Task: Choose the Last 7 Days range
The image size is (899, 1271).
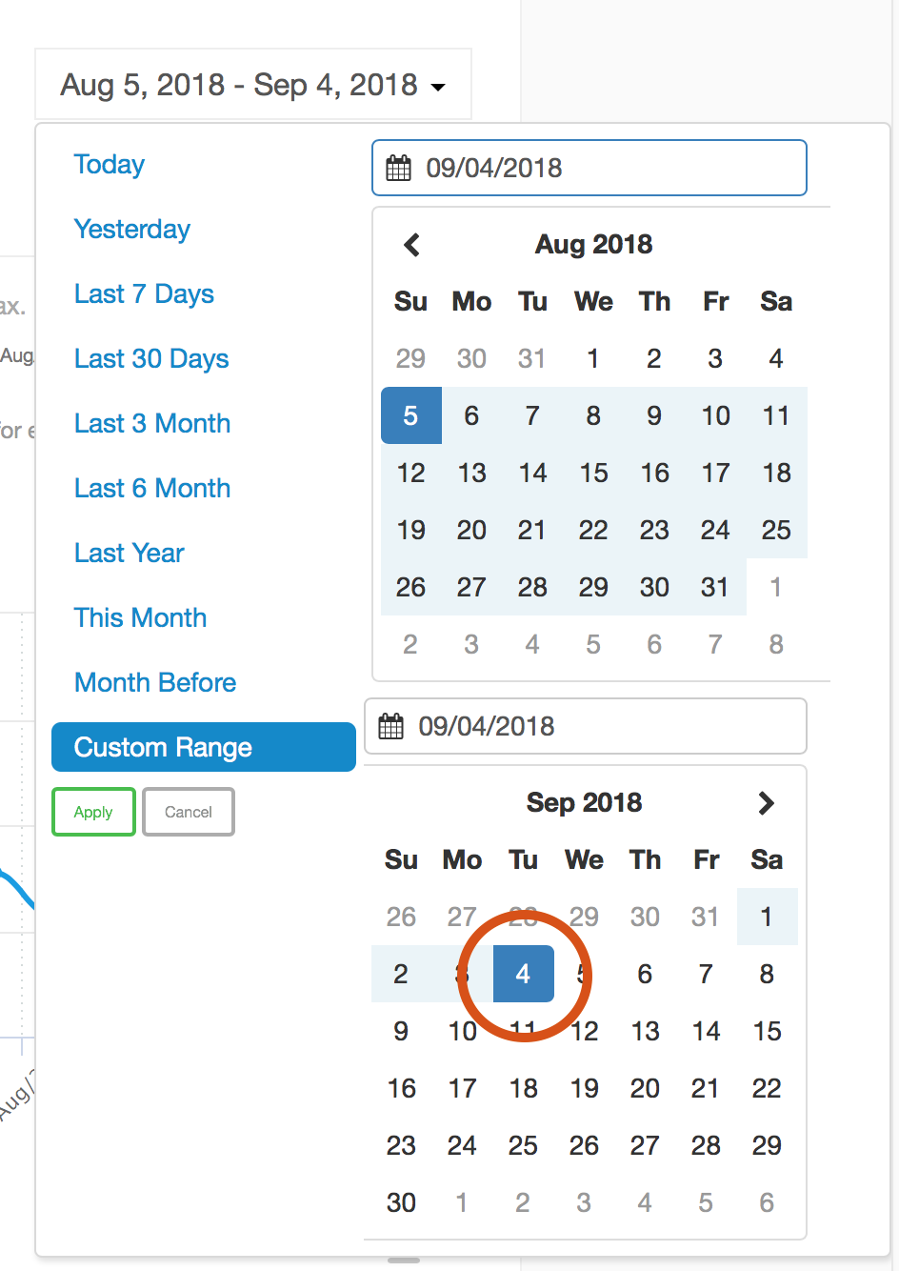Action: (x=144, y=294)
